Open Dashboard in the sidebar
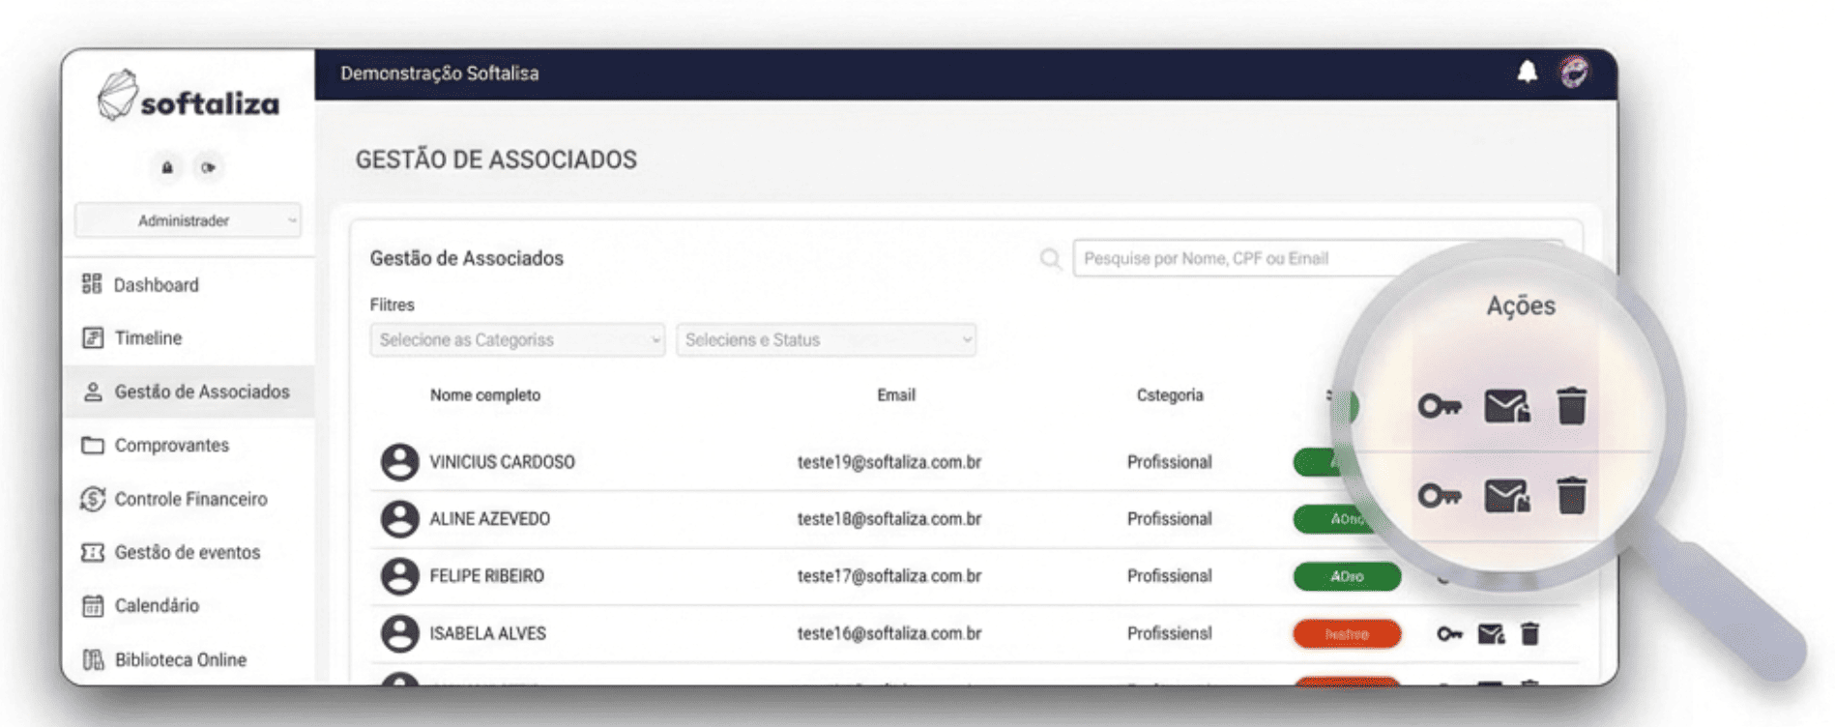Image resolution: width=1835 pixels, height=727 pixels. click(156, 285)
